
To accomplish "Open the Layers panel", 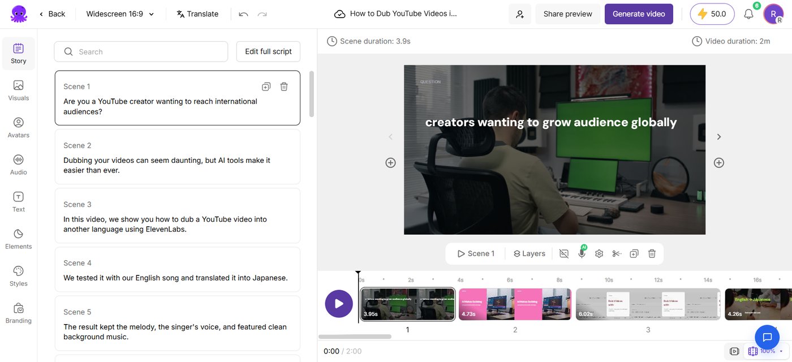I will (x=529, y=254).
